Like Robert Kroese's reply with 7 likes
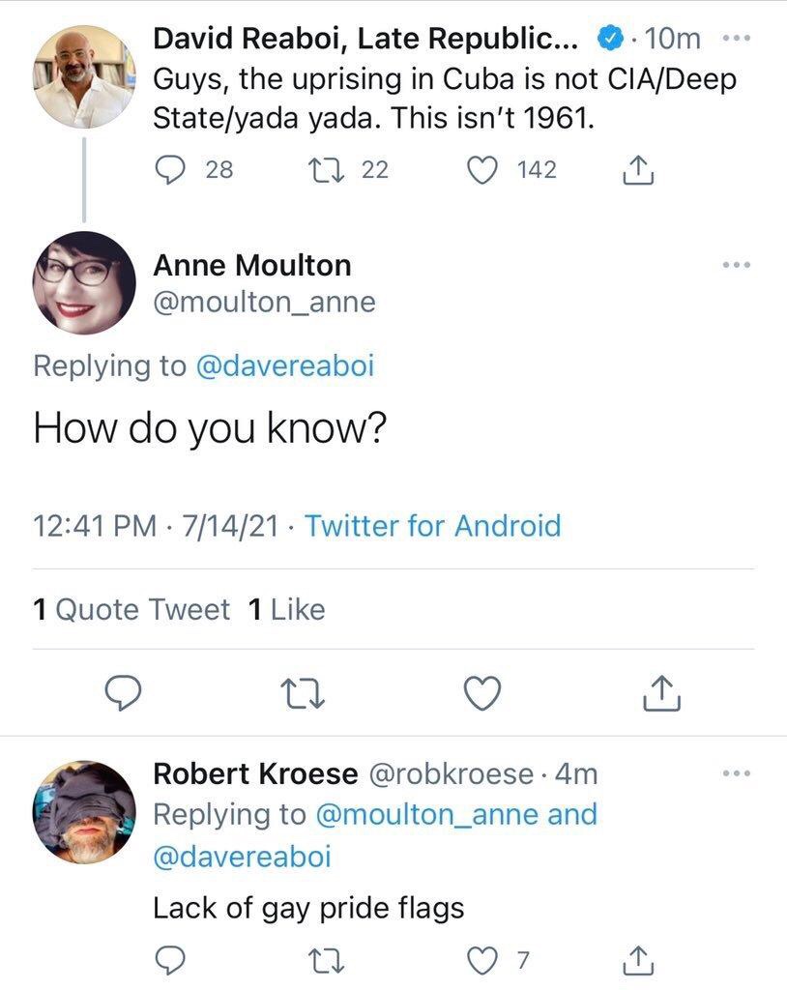 (x=482, y=960)
